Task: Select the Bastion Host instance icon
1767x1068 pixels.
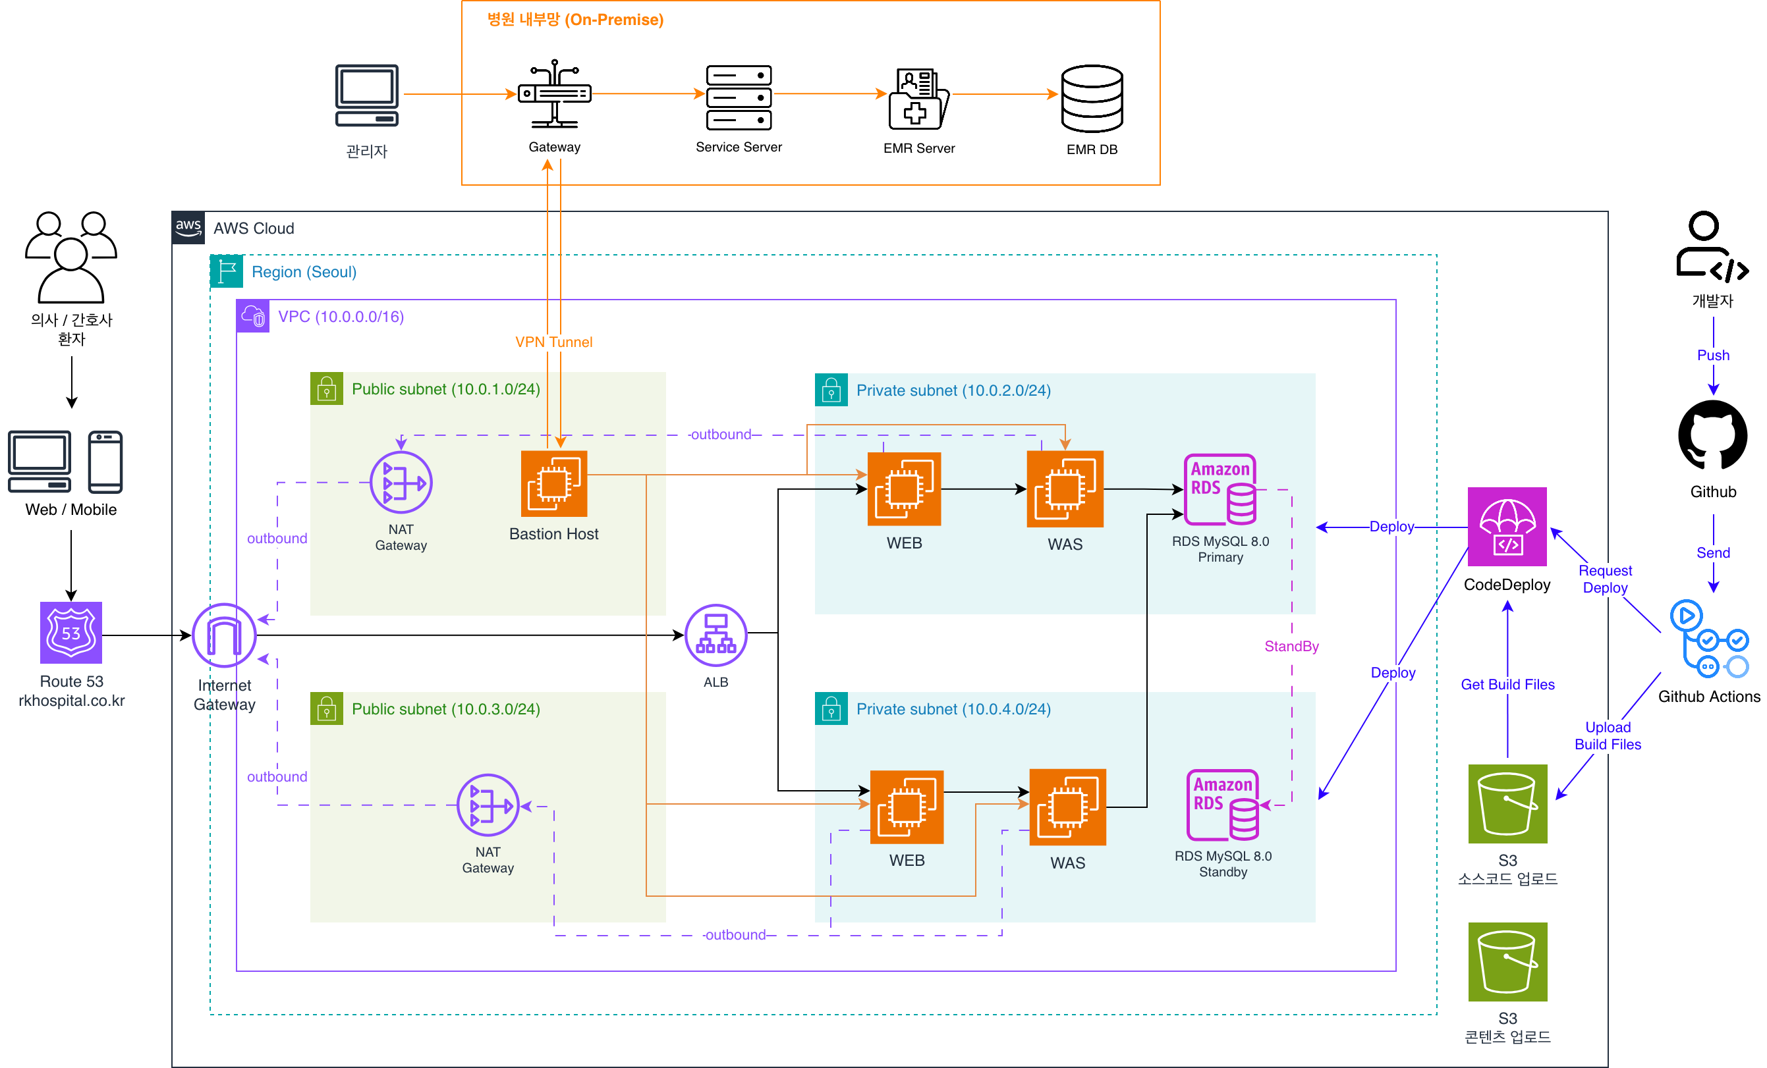Action: click(x=553, y=483)
